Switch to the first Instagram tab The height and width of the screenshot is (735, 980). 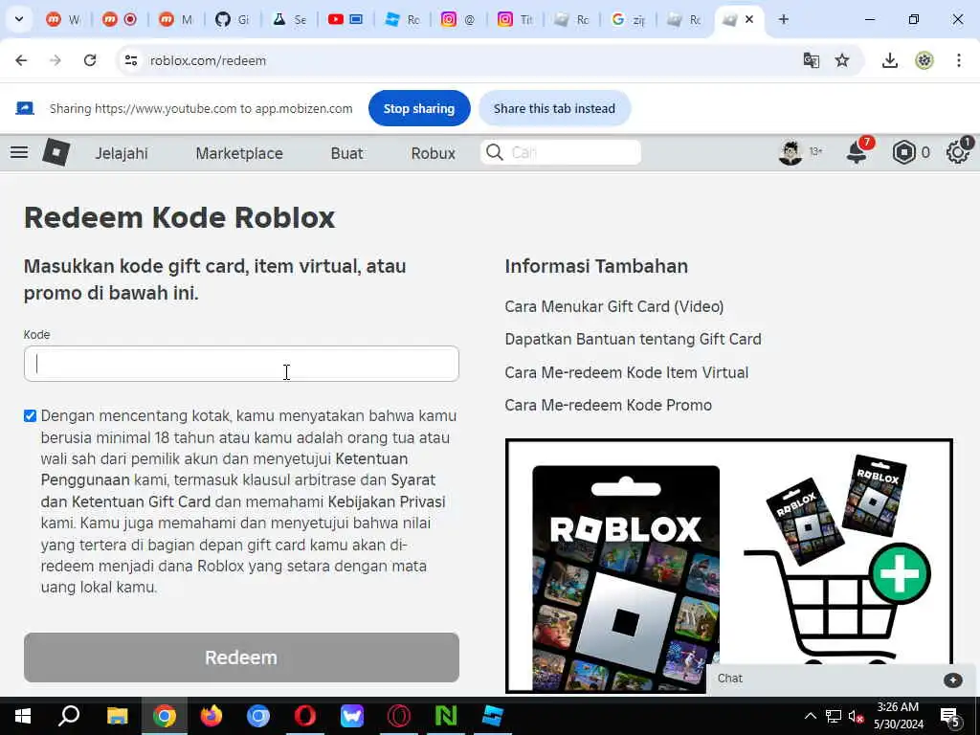pyautogui.click(x=458, y=19)
